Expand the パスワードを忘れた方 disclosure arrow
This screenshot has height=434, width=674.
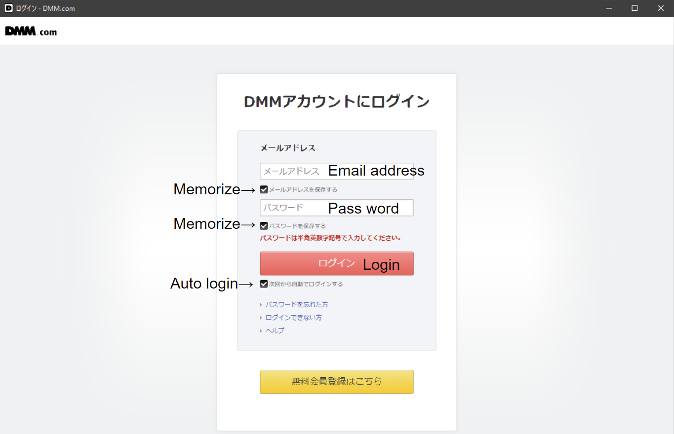[261, 304]
